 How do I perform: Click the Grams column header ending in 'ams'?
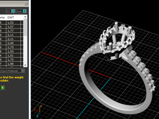pos(3,18)
